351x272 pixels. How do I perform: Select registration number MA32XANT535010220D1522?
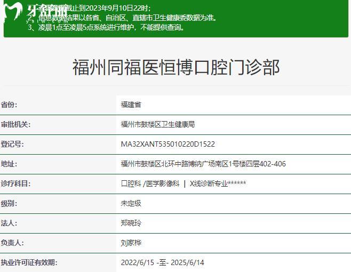coord(168,144)
